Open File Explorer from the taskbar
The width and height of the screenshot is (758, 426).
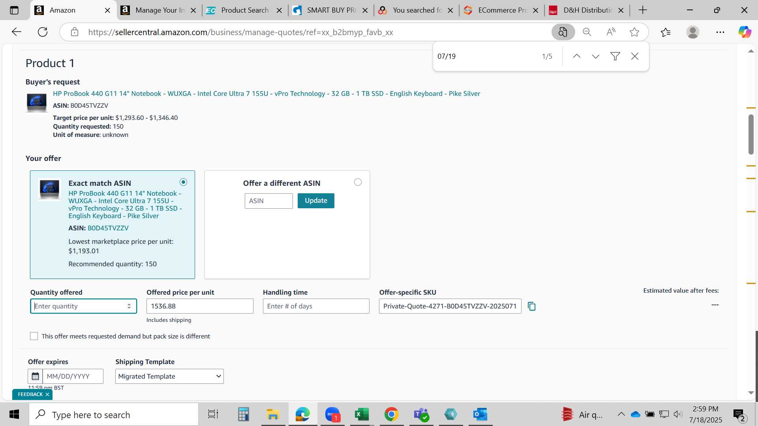point(273,415)
